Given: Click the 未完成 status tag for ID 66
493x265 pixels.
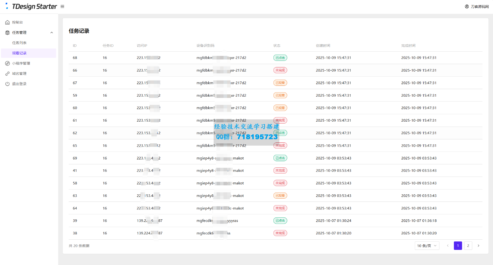Looking at the screenshot, I should (280, 70).
